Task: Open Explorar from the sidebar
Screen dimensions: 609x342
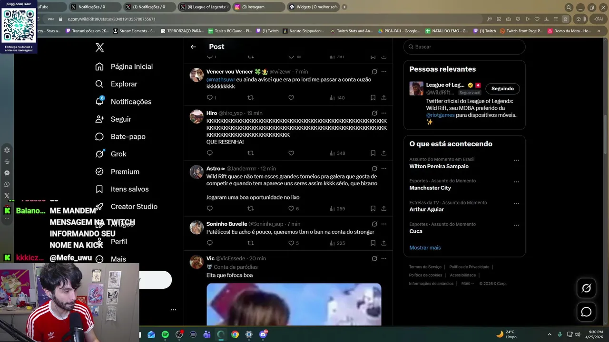Action: coord(116,84)
